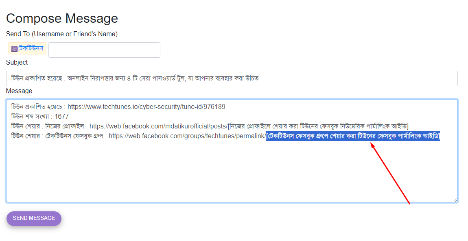Viewport: 468px width, 241px height.
Task: Select the টেকটিউনস recipient name tag
Action: click(x=31, y=49)
